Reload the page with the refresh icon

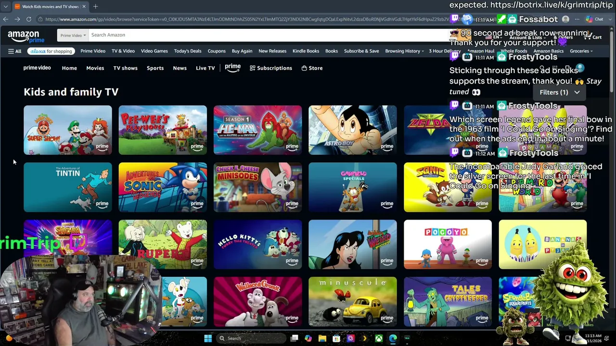click(29, 19)
